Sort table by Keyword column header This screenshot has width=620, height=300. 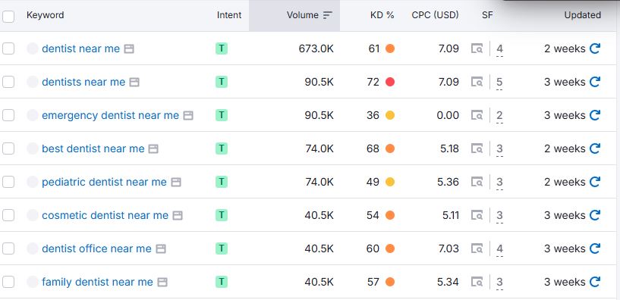(45, 15)
